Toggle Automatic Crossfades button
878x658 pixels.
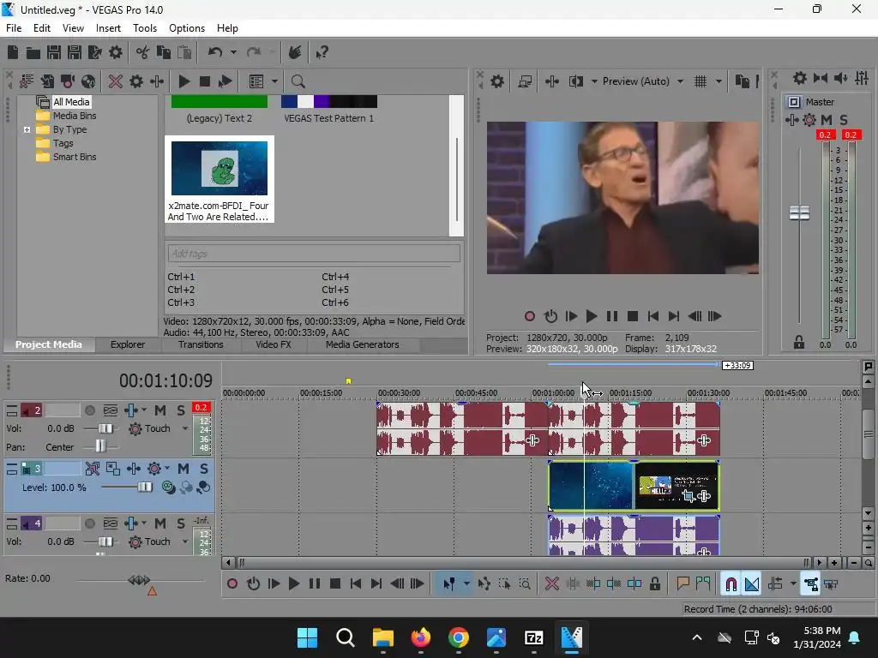[752, 584]
